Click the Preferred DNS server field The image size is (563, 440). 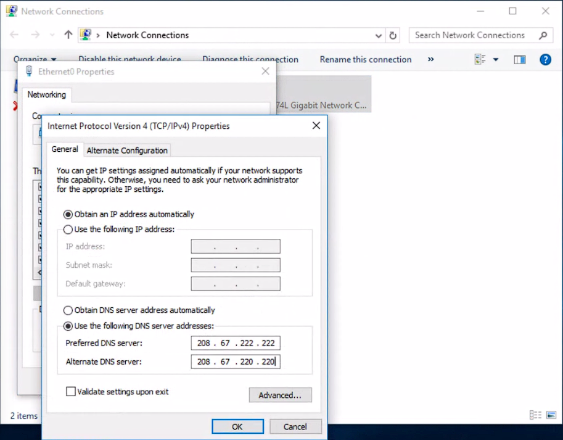click(x=236, y=343)
